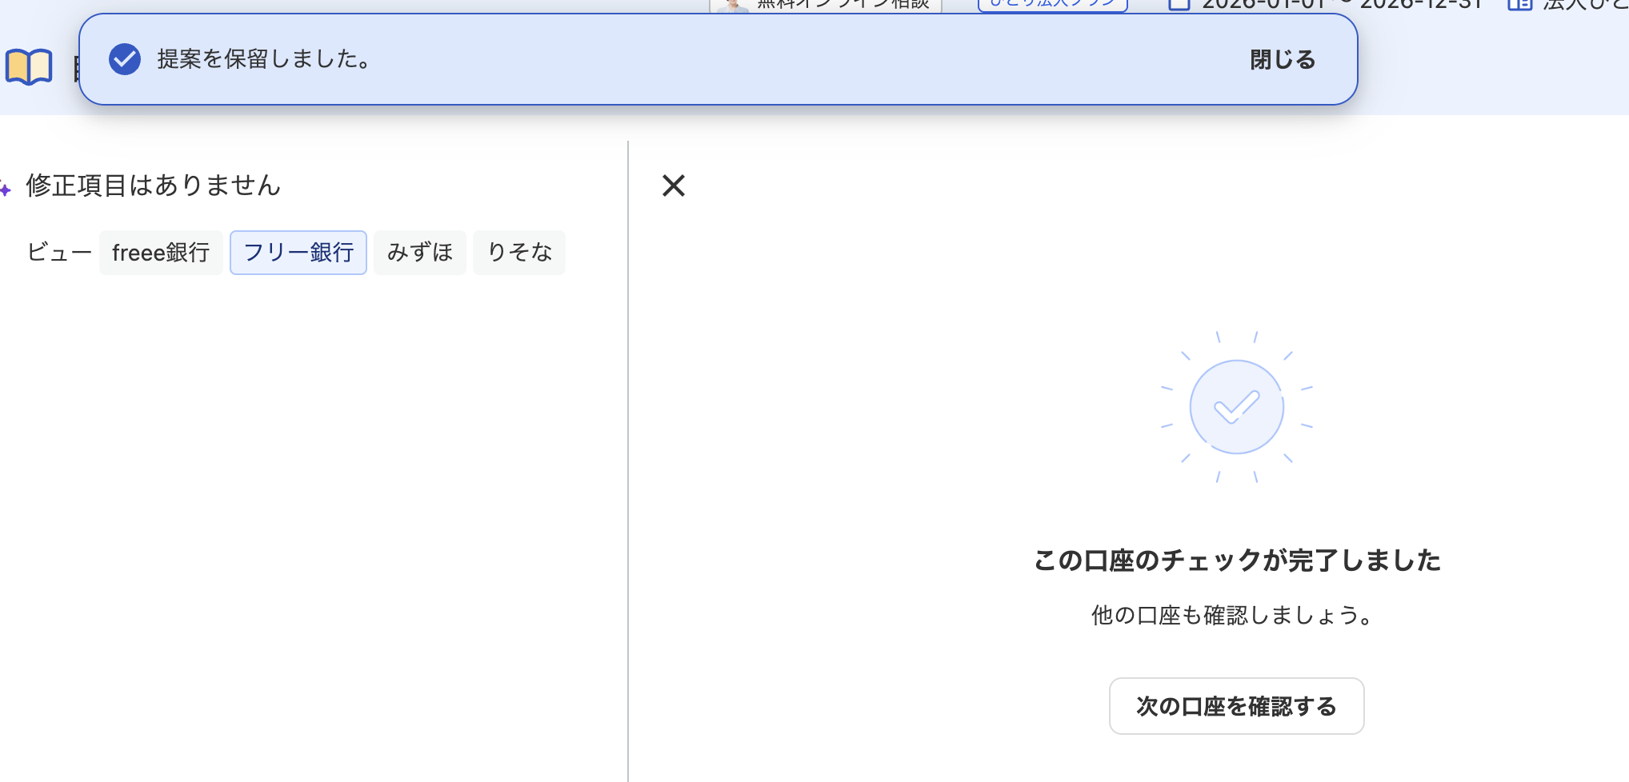1629x782 pixels.
Task: Click the 修正項目はありません heading text
Action: [154, 186]
